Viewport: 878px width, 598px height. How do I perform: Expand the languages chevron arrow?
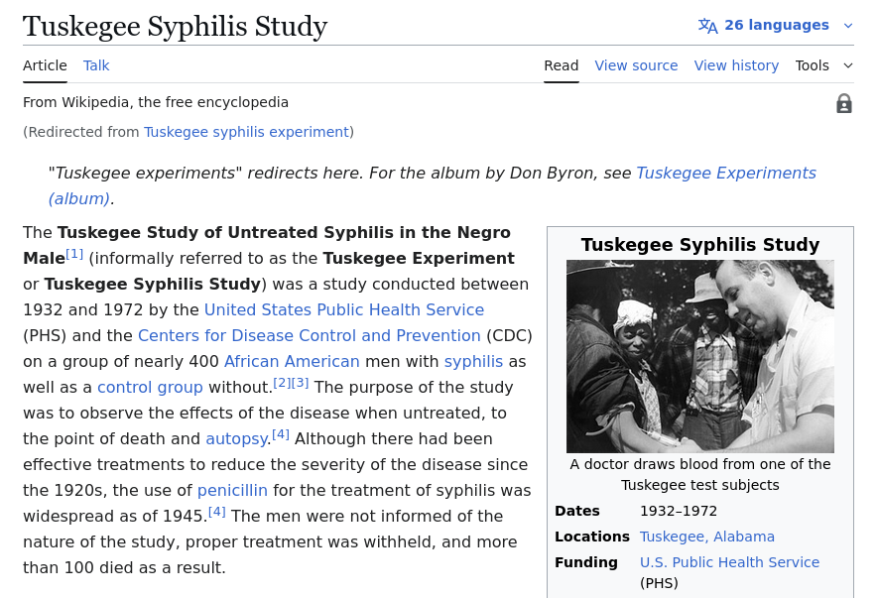[848, 26]
